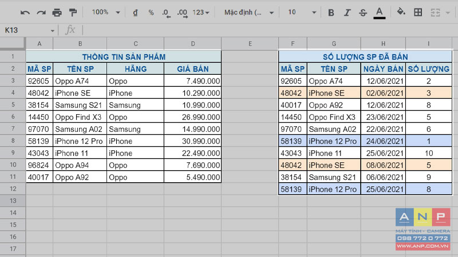The width and height of the screenshot is (458, 257).
Task: Select date cell 24/06/2021
Action: 383,141
